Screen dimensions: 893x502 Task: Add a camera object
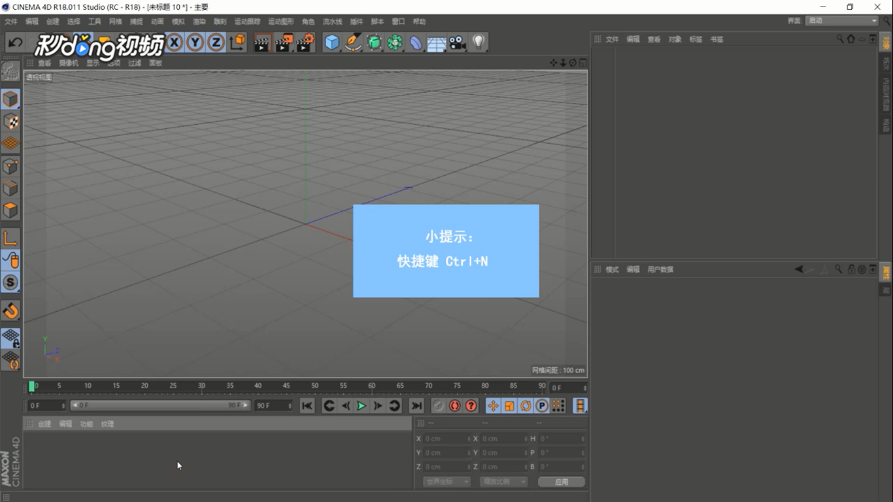pyautogui.click(x=458, y=43)
